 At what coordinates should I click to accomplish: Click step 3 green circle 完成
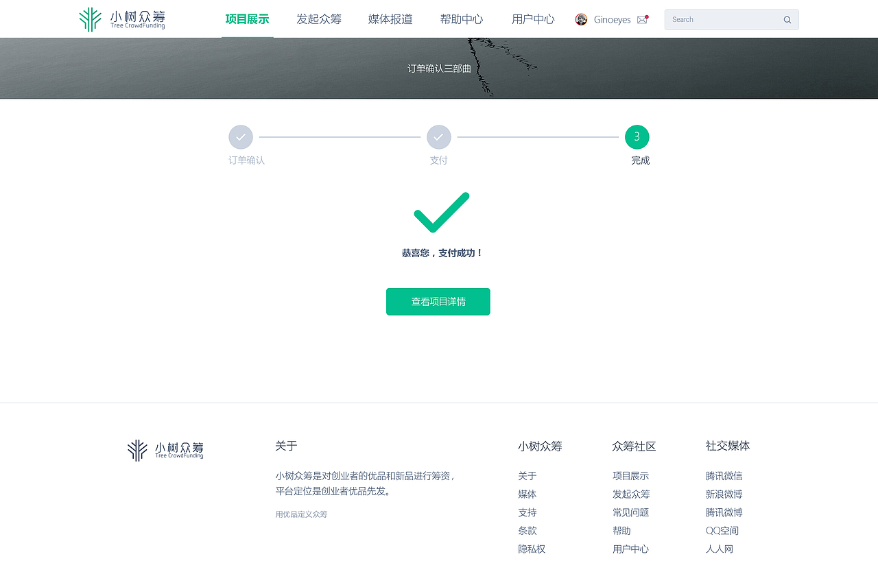[637, 137]
